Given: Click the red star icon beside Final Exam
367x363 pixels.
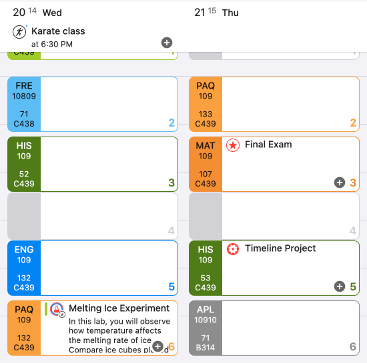Looking at the screenshot, I should tap(233, 145).
